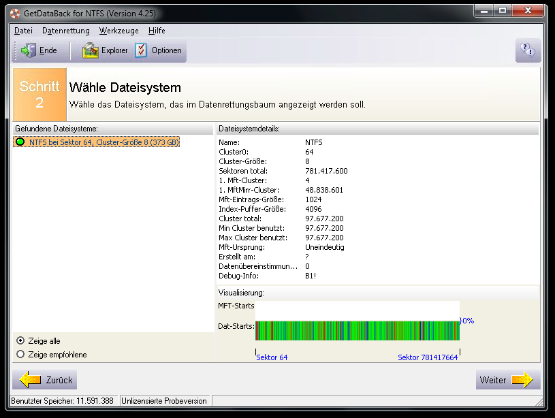
Task: Click the Visualisierung header
Action: [x=378, y=293]
